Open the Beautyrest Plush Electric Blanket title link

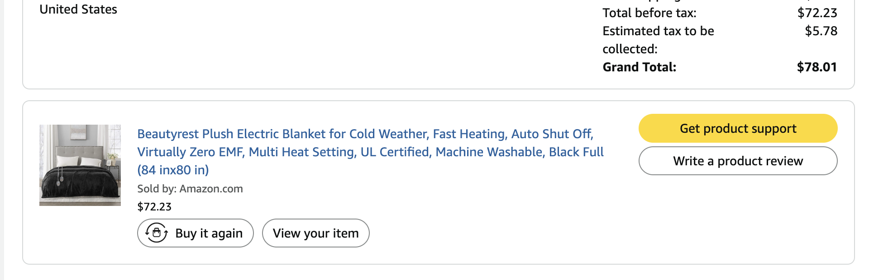(370, 152)
